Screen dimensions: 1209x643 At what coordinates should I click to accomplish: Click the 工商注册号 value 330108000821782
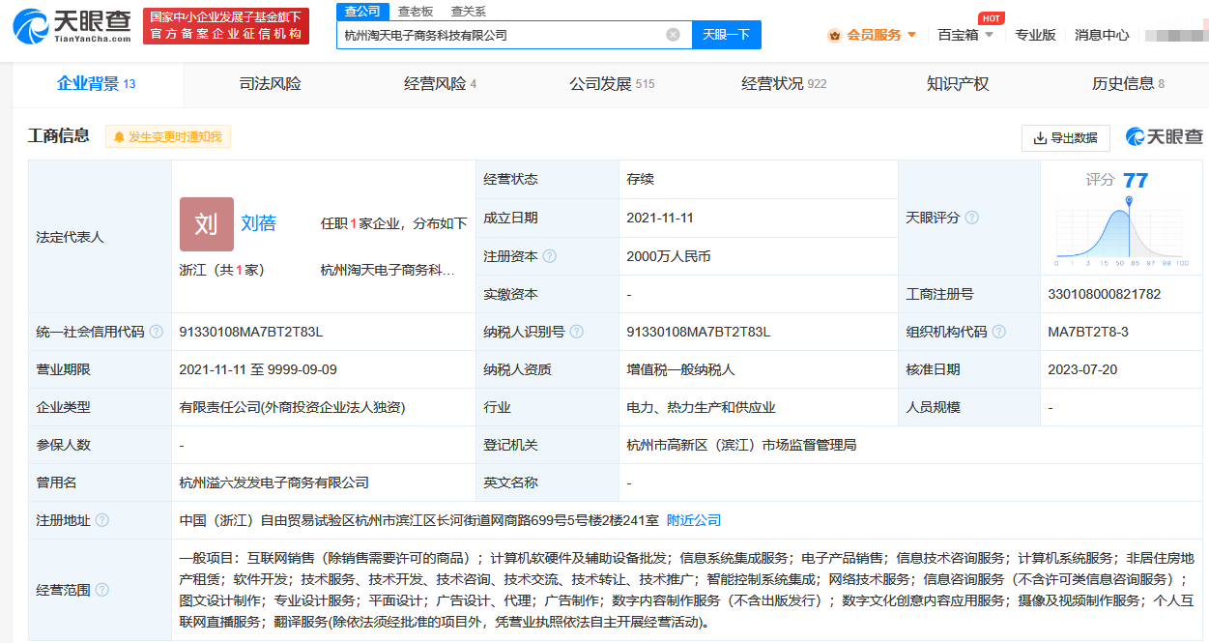(x=1105, y=294)
